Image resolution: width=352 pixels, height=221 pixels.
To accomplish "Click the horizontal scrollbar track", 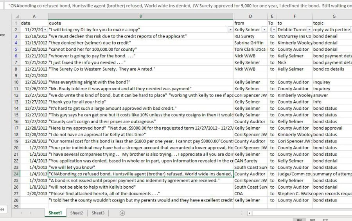I will [301, 213].
